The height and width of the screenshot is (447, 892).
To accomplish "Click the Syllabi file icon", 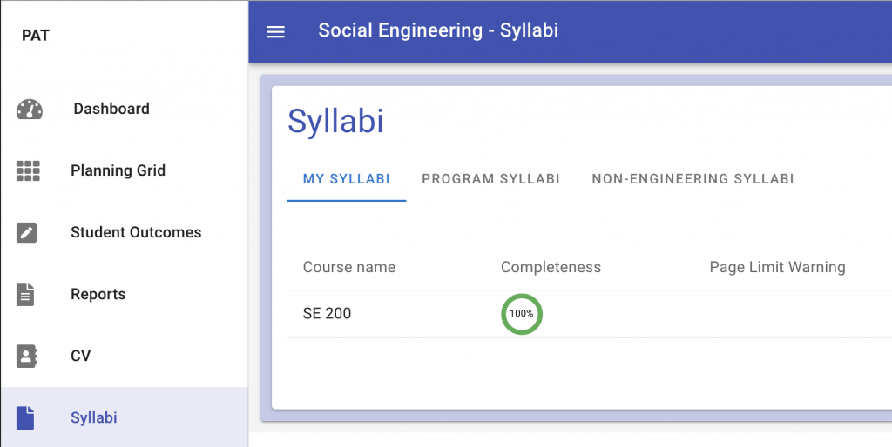I will pos(26,418).
